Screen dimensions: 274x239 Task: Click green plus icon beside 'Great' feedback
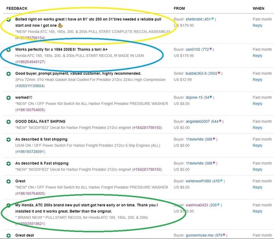tap(8, 182)
